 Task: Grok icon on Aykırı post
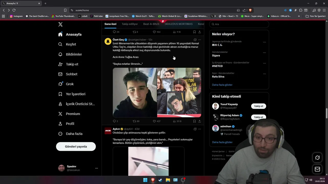(195, 129)
